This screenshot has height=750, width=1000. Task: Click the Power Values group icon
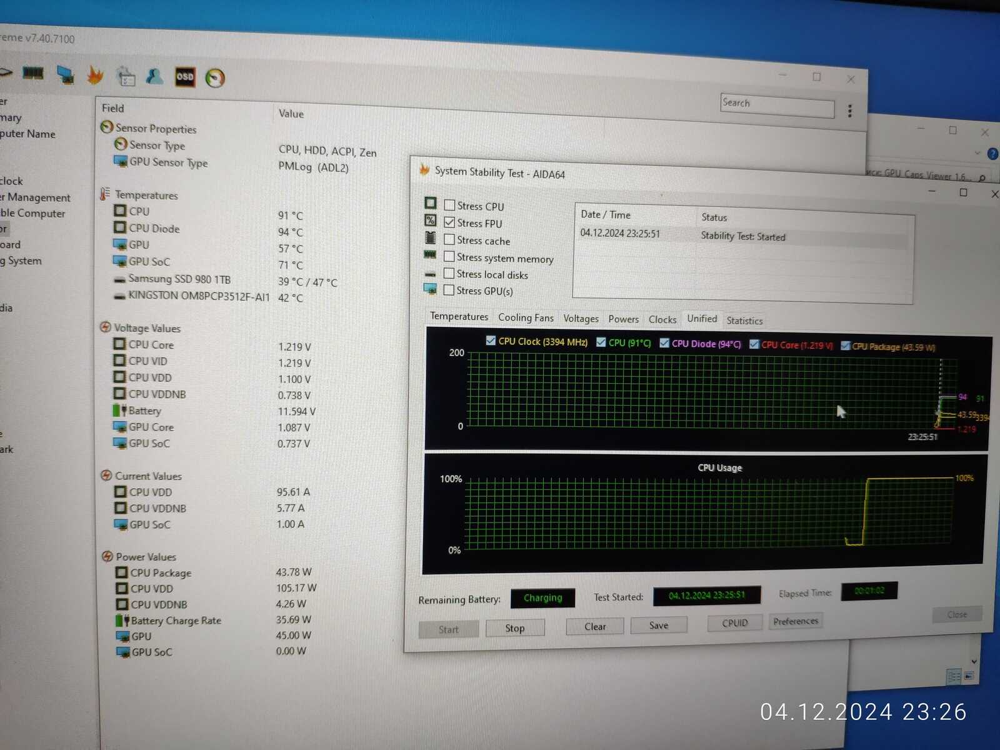tap(107, 556)
